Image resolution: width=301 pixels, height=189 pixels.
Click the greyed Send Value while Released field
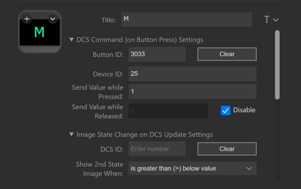click(168, 111)
